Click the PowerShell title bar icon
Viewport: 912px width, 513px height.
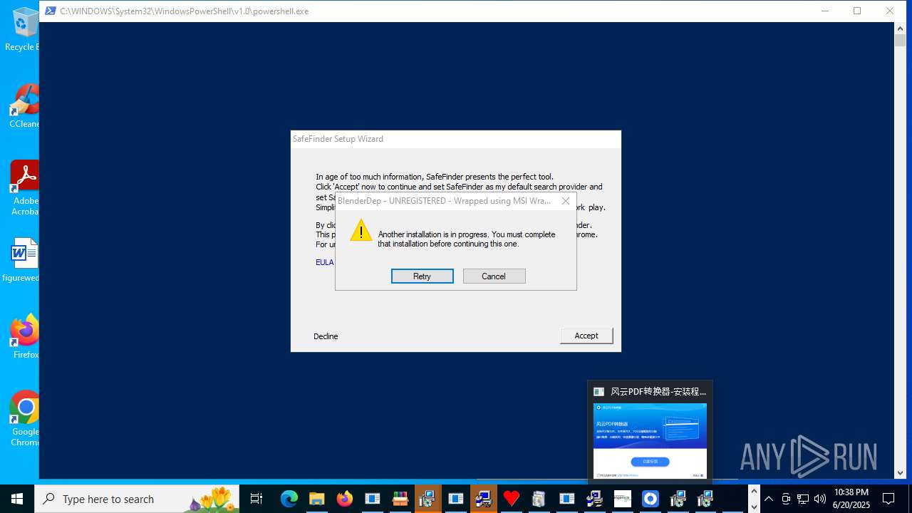point(51,11)
